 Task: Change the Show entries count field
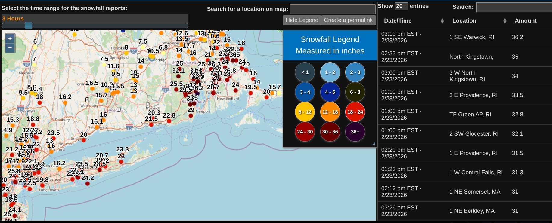pos(401,6)
